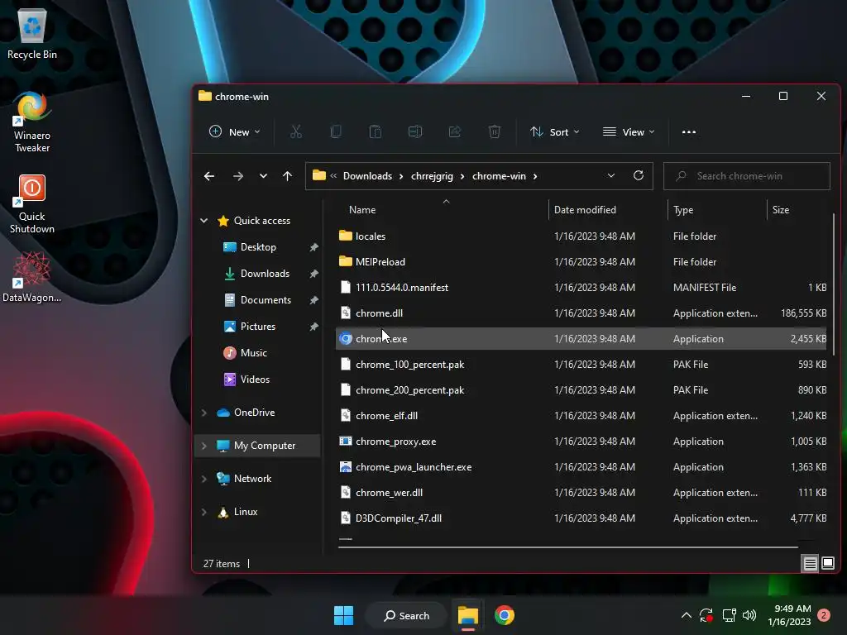Screen dimensions: 847x635
Task: Collapse the Quick access tree
Action: click(x=204, y=220)
